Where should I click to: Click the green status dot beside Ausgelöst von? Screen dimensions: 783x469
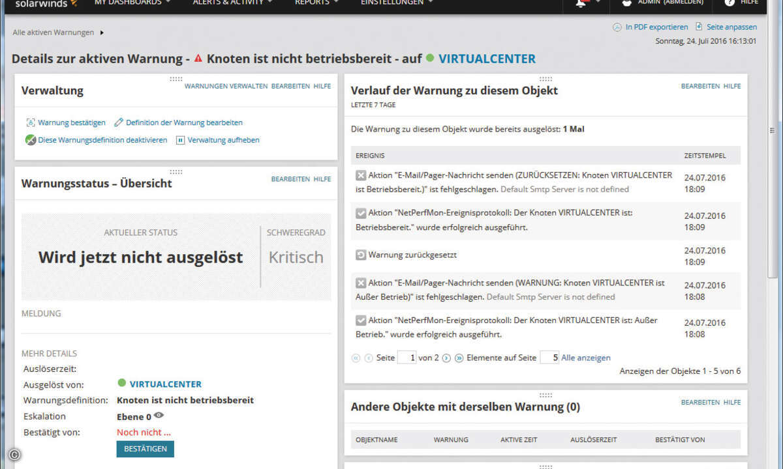coord(121,383)
